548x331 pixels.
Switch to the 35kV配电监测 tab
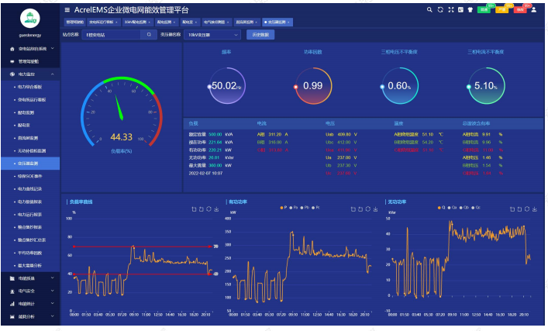[137, 22]
